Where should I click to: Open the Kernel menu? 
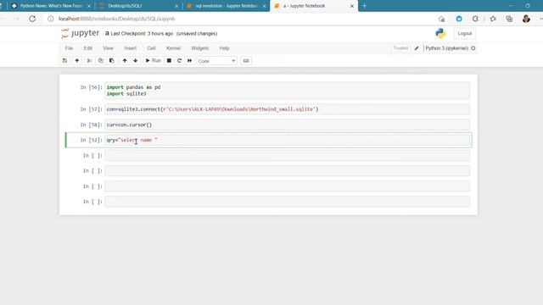pyautogui.click(x=173, y=48)
